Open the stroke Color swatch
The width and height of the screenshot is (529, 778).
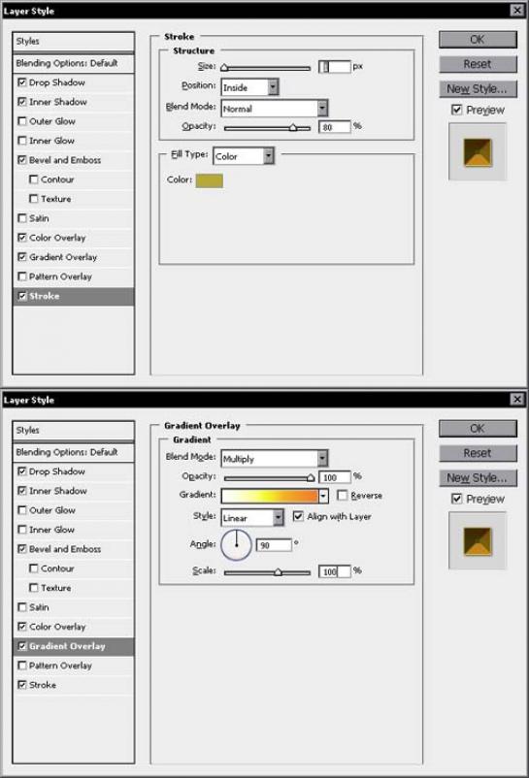(209, 180)
